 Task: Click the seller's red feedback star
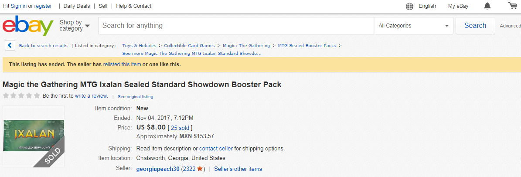tap(200, 169)
